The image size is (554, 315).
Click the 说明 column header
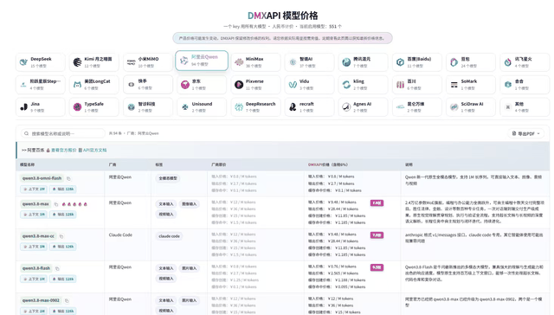point(409,164)
